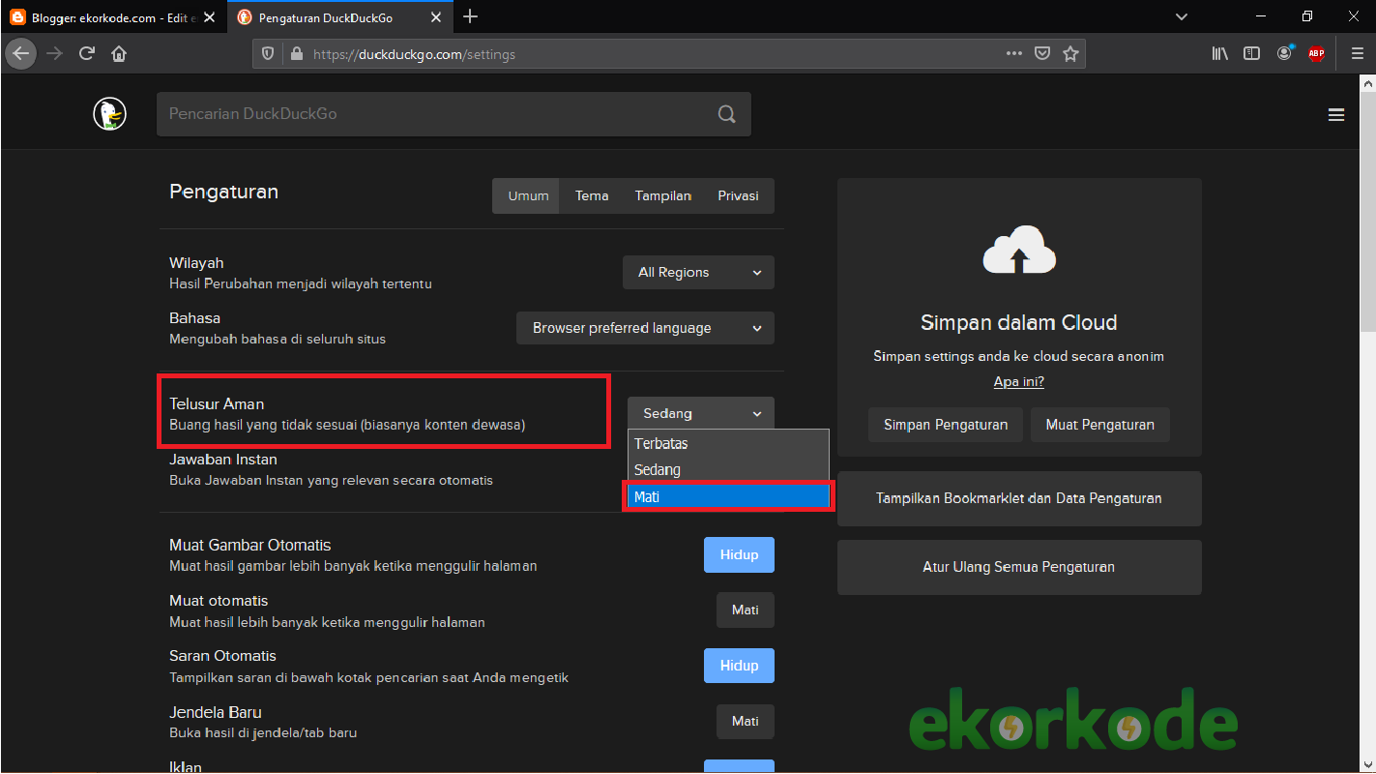
Task: Toggle the sidebar view icon
Action: (x=1251, y=54)
